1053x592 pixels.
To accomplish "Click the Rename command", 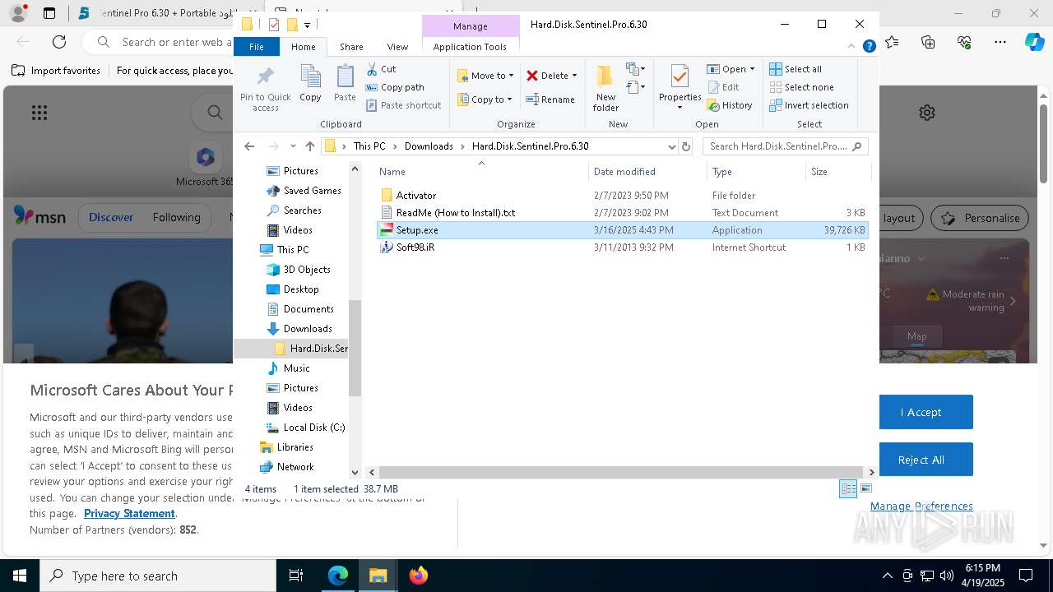I will 550,99.
